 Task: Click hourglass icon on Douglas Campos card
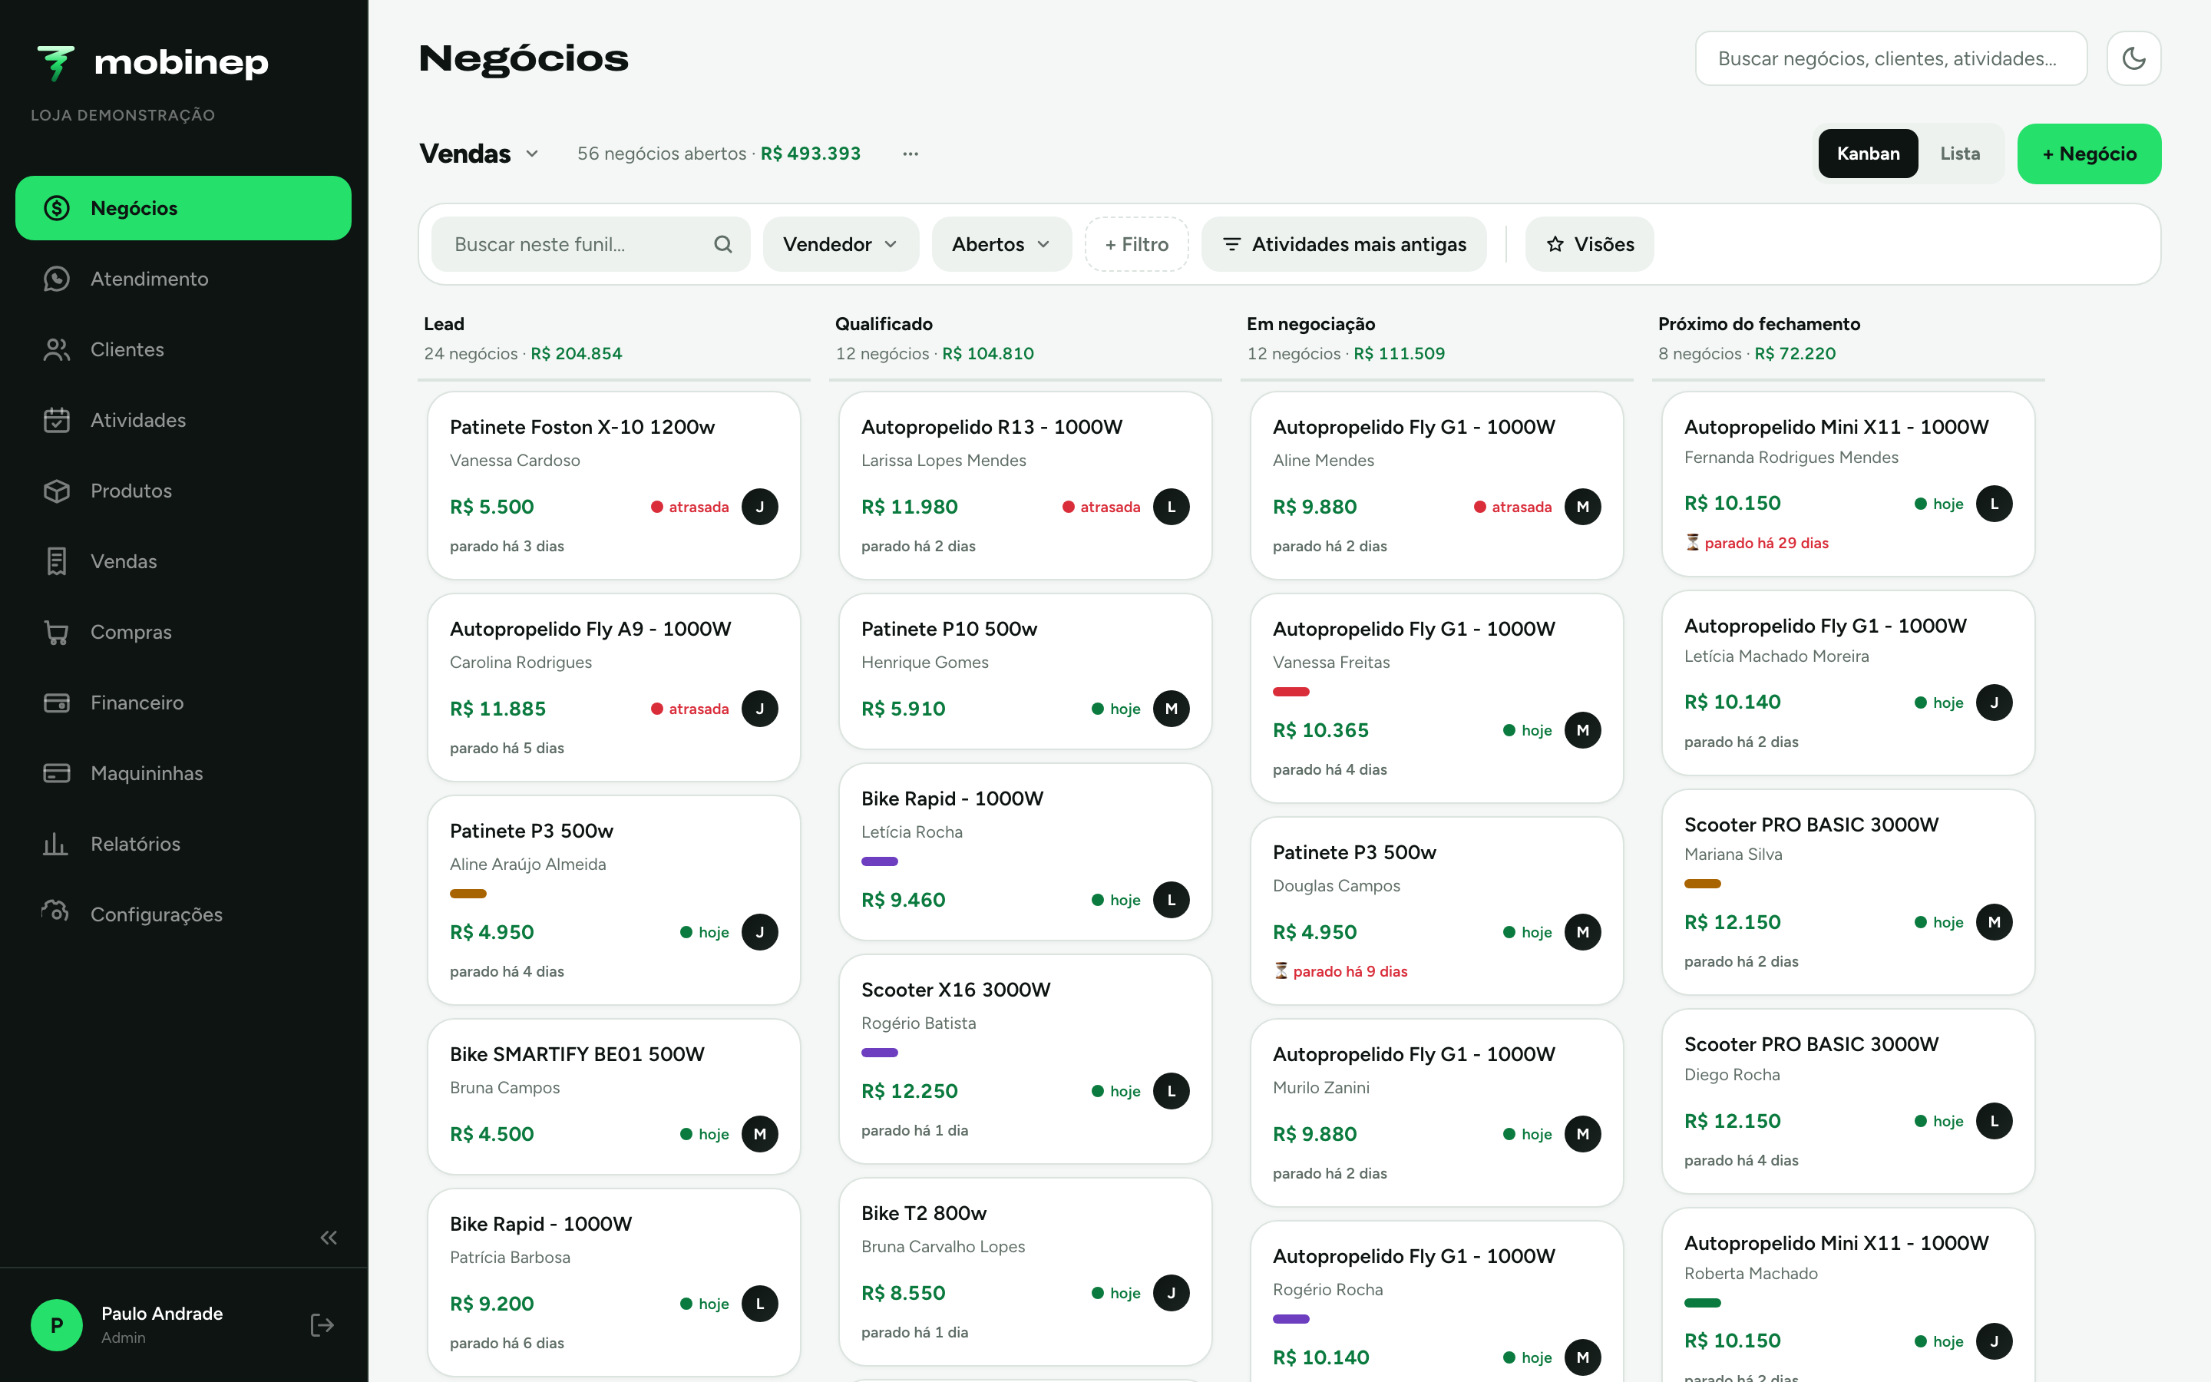click(x=1281, y=971)
